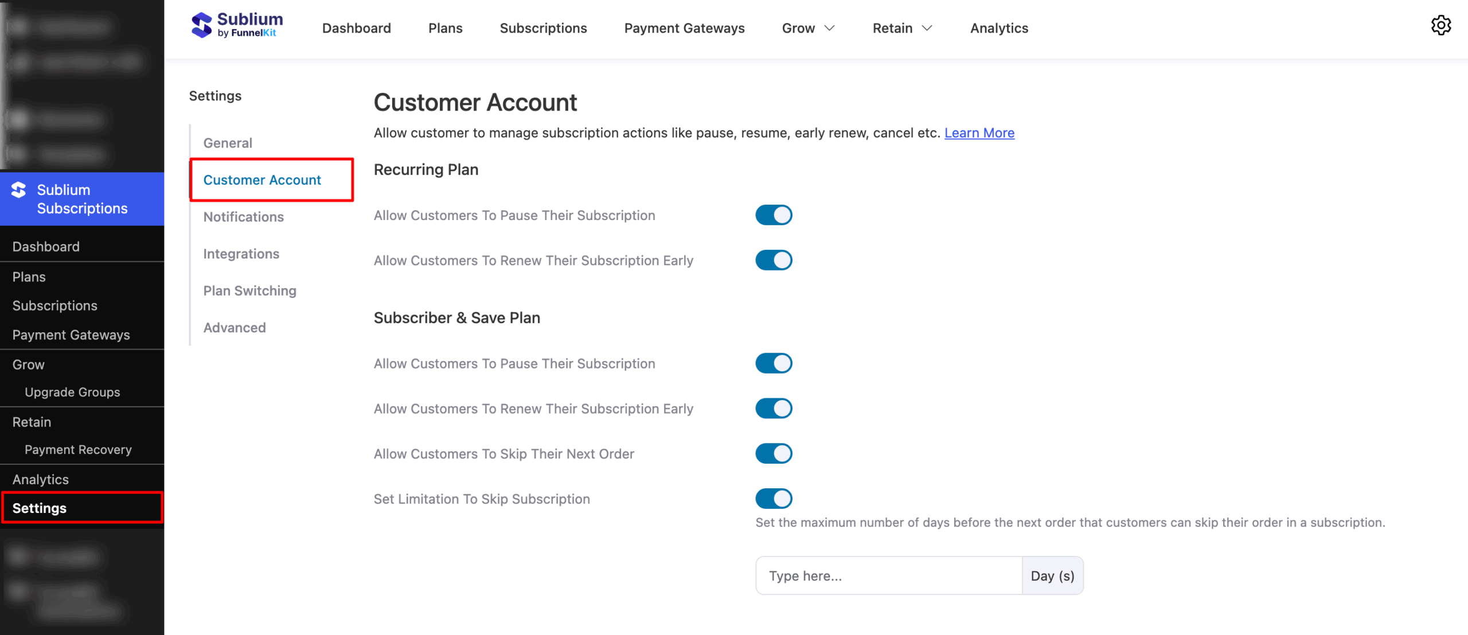The image size is (1468, 635).
Task: Turn off Set Limitation To Skip Subscription
Action: tap(774, 498)
